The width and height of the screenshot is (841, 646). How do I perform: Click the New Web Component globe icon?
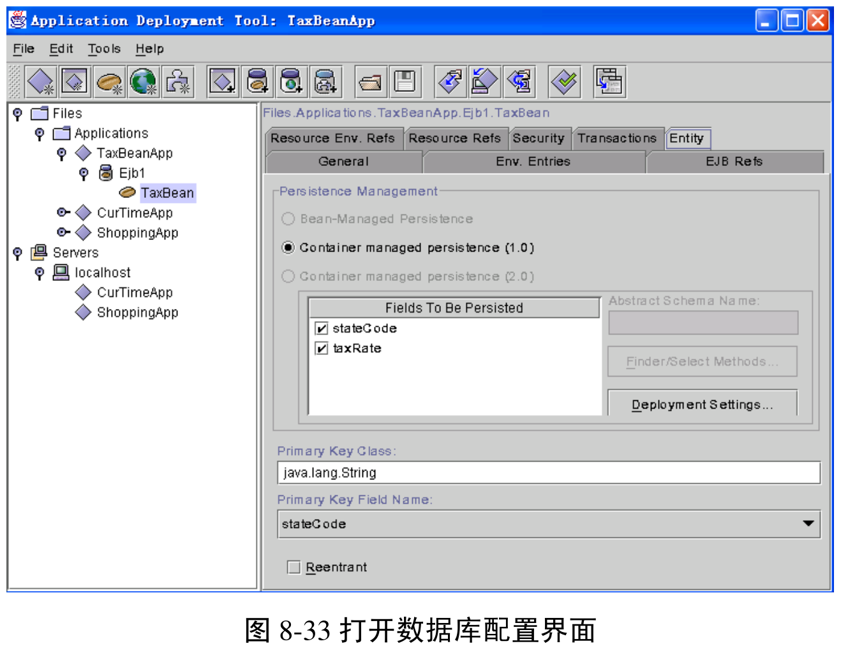[144, 82]
